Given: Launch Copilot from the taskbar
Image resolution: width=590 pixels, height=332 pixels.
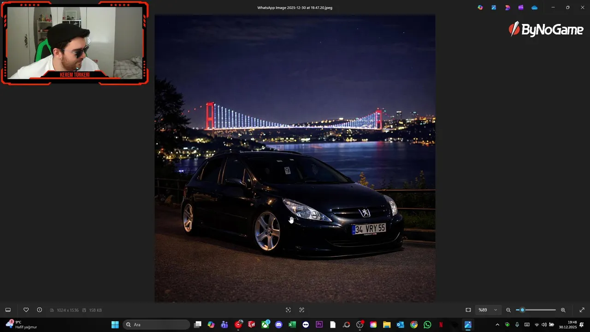Looking at the screenshot, I should 211,325.
